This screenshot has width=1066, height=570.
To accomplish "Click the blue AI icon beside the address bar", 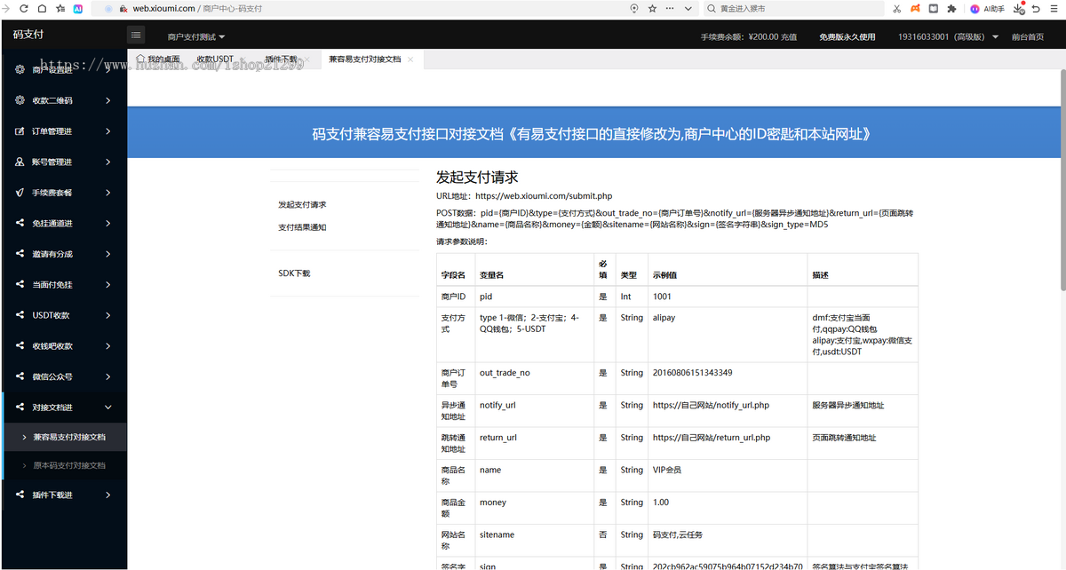I will (x=78, y=8).
